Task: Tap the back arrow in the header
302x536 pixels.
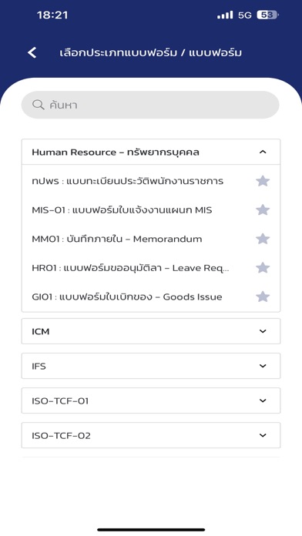Action: [32, 52]
